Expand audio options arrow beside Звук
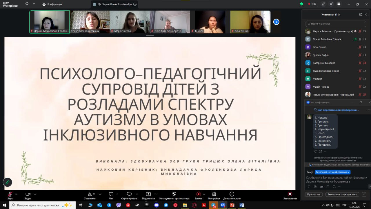 coord(16,194)
